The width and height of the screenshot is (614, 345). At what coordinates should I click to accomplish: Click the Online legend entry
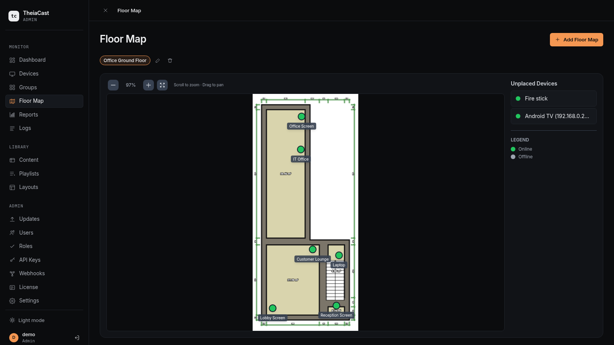(522, 149)
